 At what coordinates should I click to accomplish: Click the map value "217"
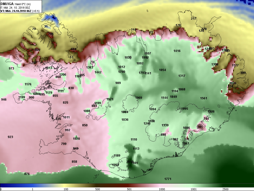click(193, 19)
